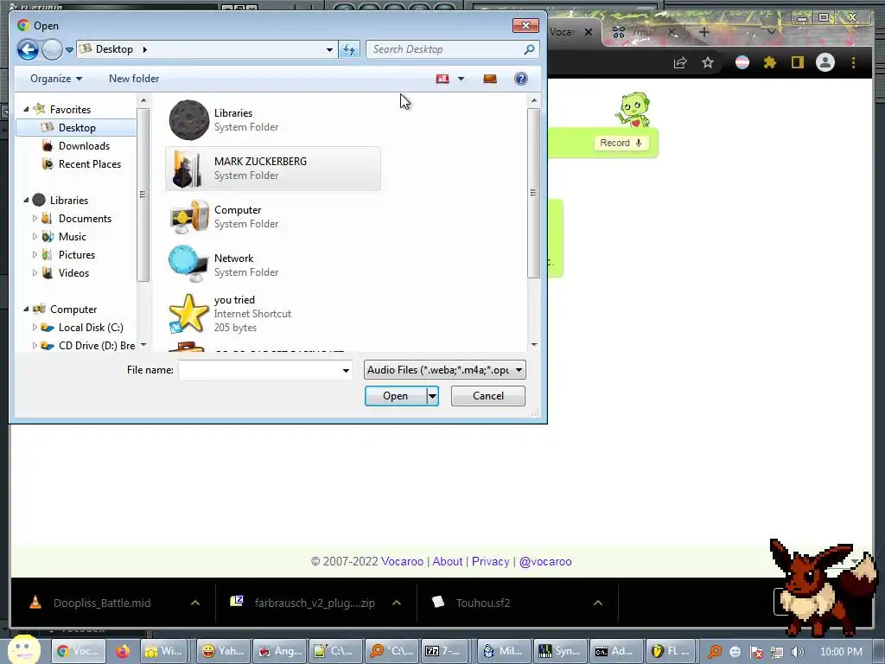The image size is (885, 664).
Task: Collapse the Libraries tree group
Action: (x=26, y=200)
